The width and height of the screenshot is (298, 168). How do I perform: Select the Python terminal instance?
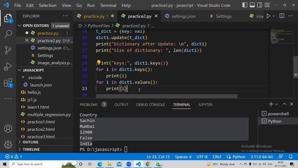coord(278,121)
